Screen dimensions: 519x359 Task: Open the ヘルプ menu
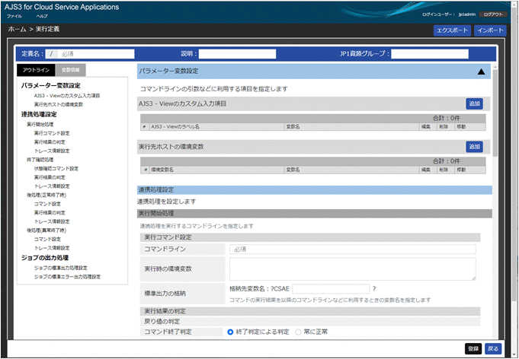[x=42, y=15]
